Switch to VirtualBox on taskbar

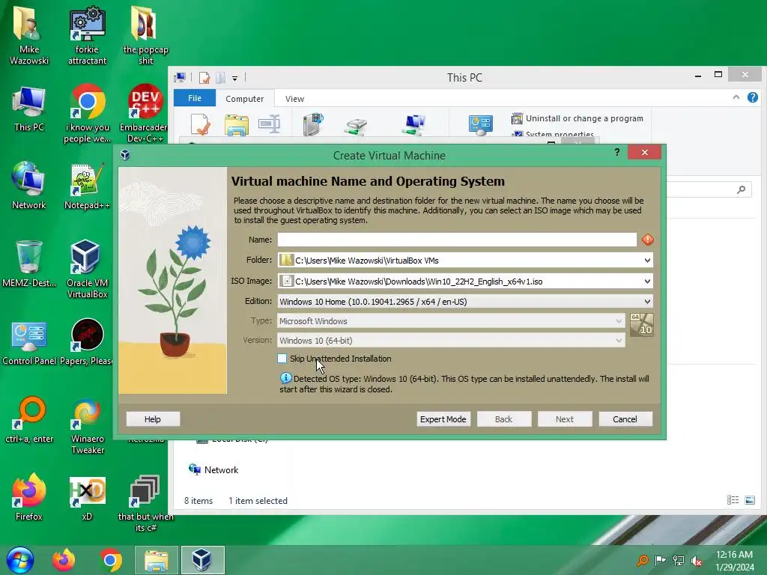pos(202,560)
